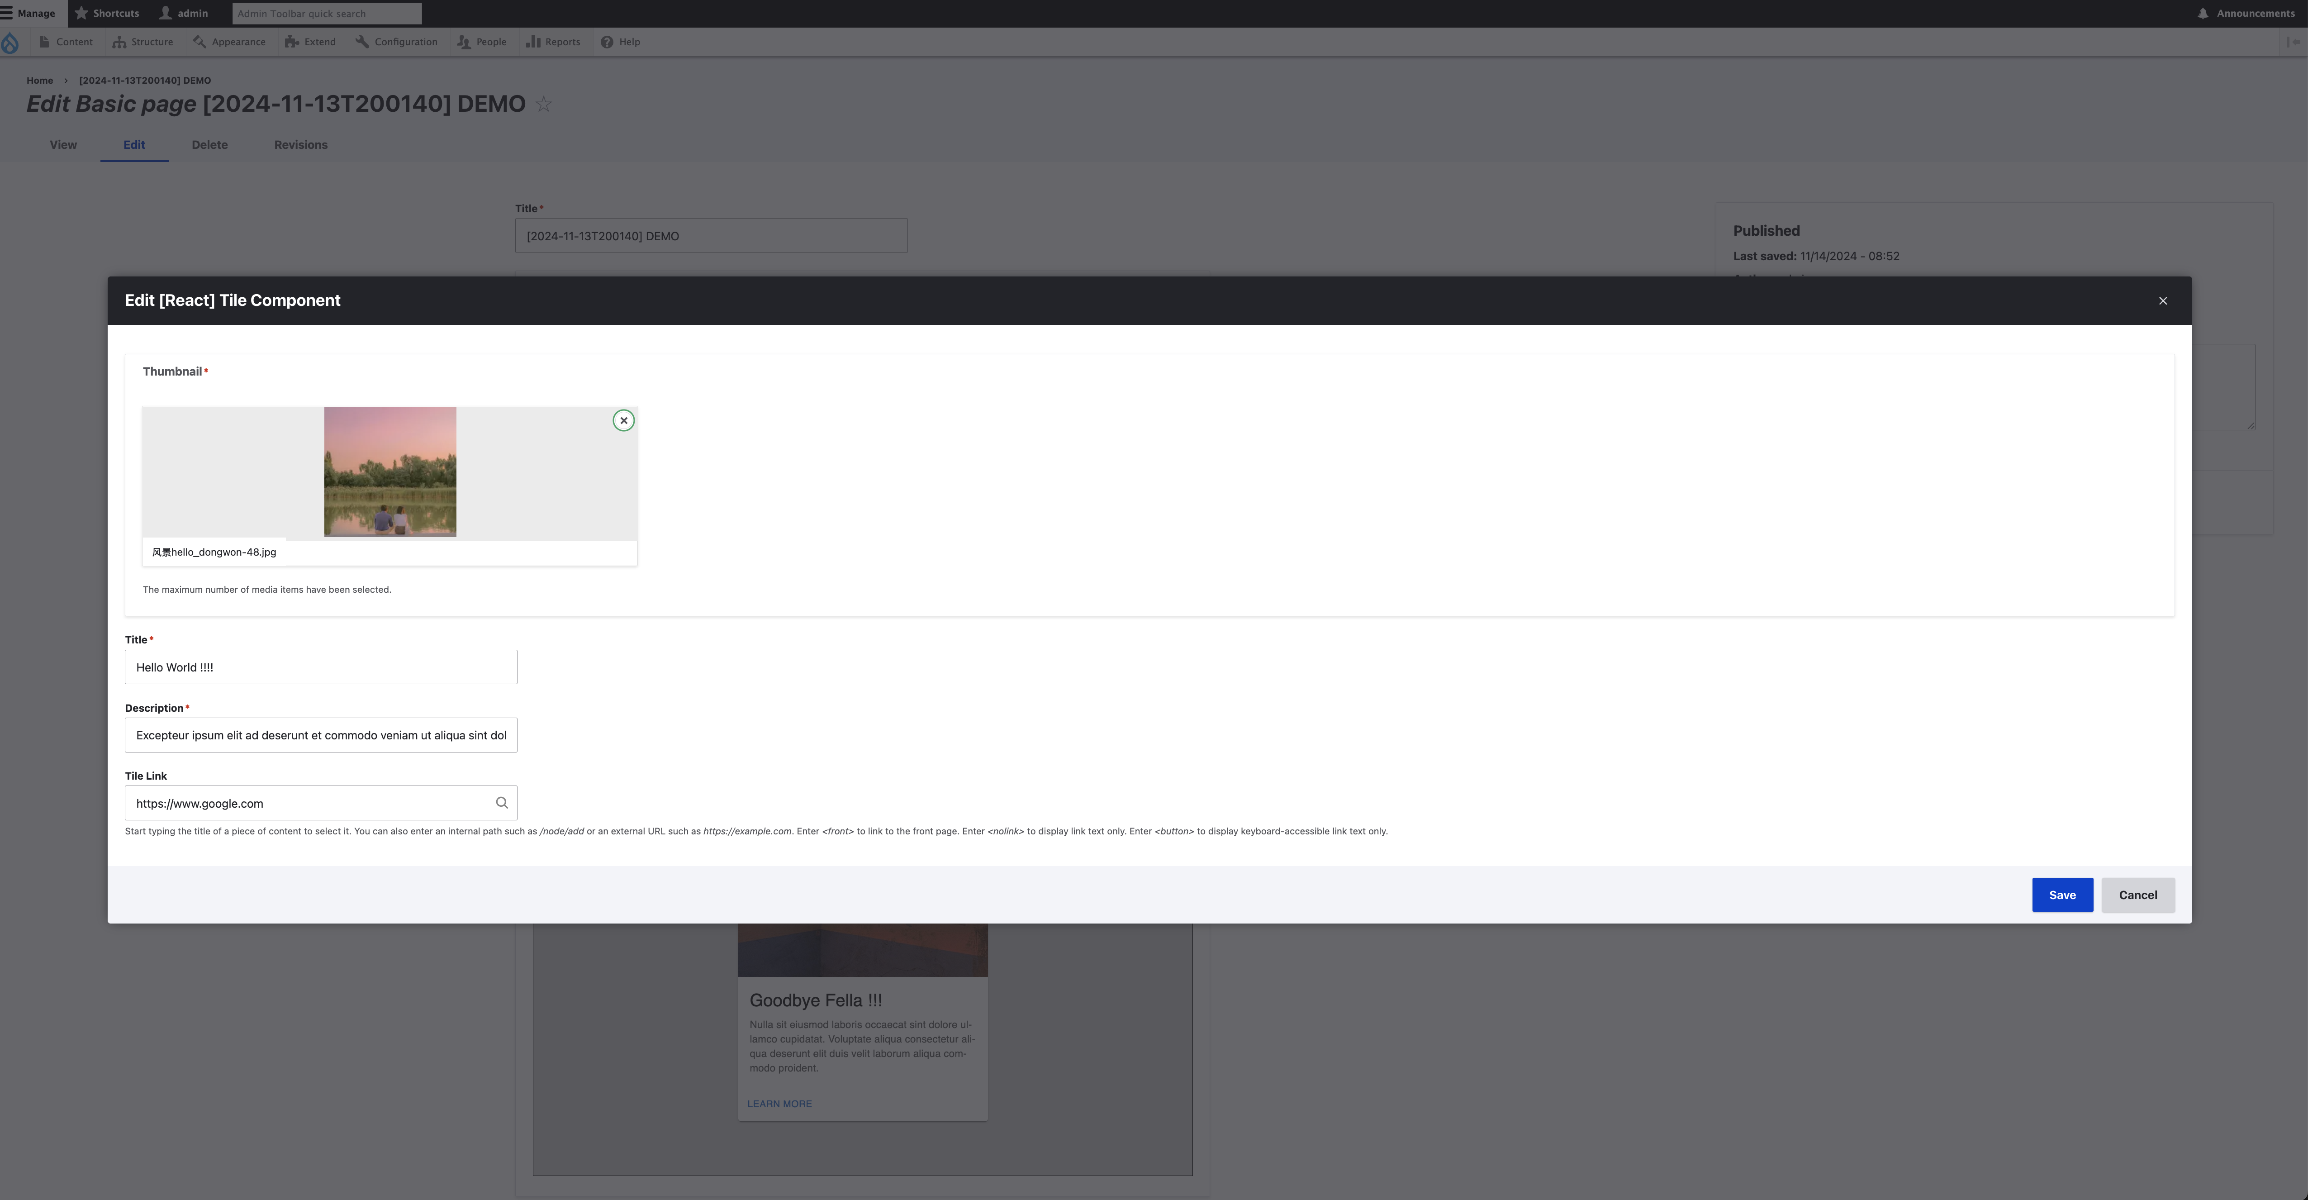Click the Published status heading
Image resolution: width=2308 pixels, height=1200 pixels.
point(1766,231)
